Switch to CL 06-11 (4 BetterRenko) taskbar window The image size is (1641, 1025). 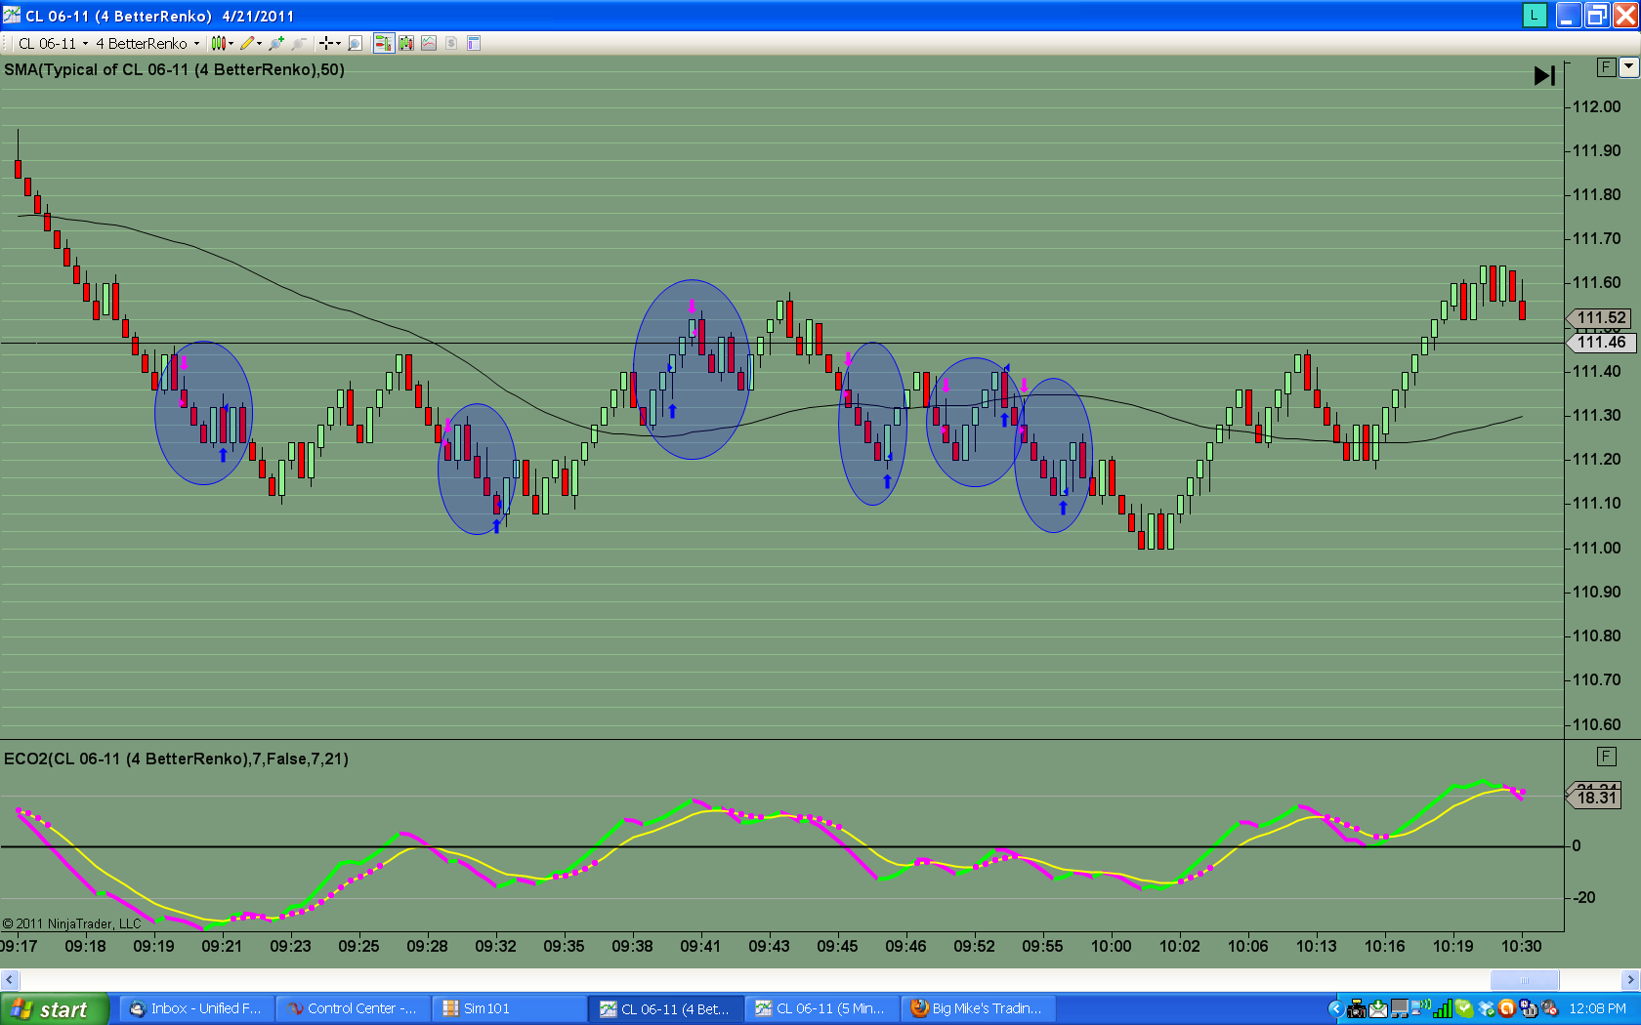coord(666,1009)
